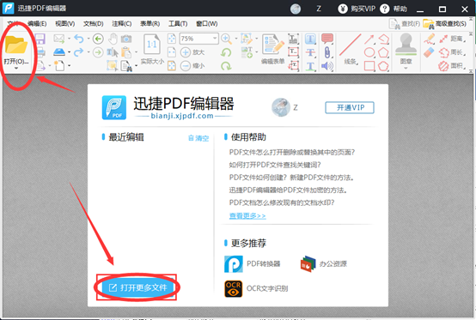The image size is (476, 320).
Task: Click the Send email envelope icon
Action: tap(59, 39)
